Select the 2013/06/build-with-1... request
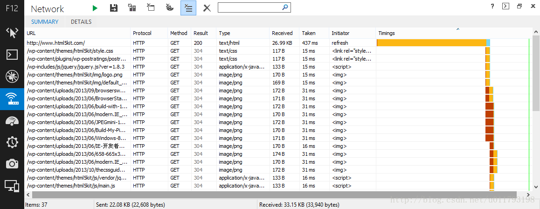Viewport: 540px width, 209px height. point(277,106)
